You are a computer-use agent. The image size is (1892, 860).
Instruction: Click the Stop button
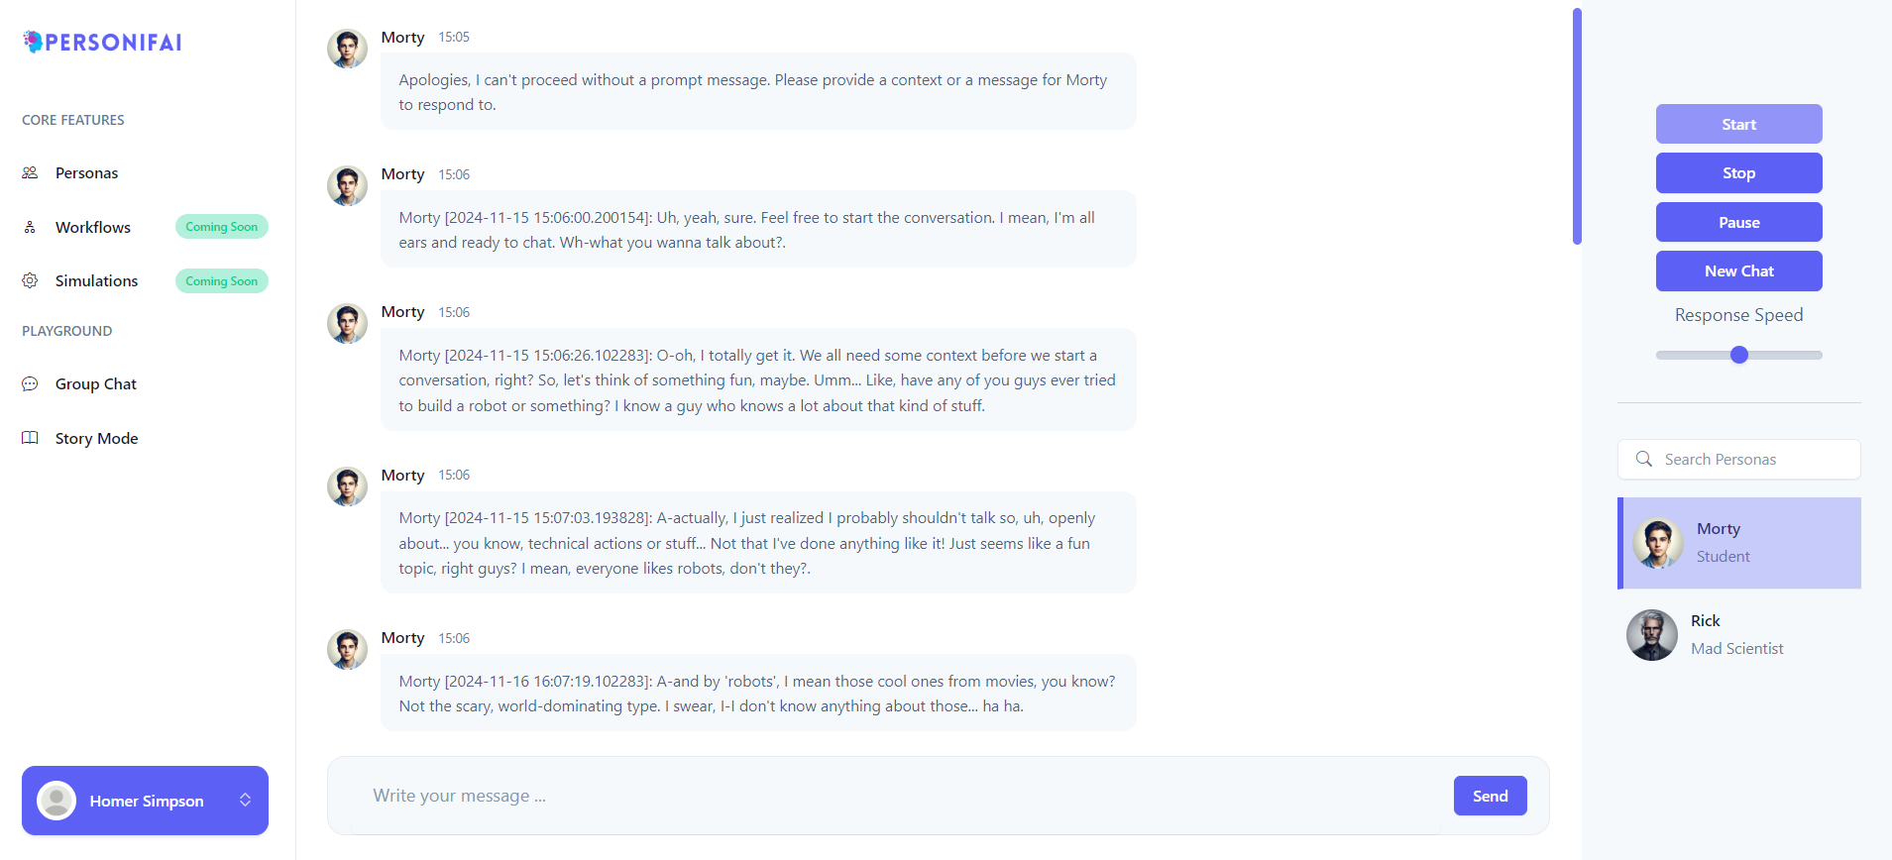click(x=1738, y=173)
